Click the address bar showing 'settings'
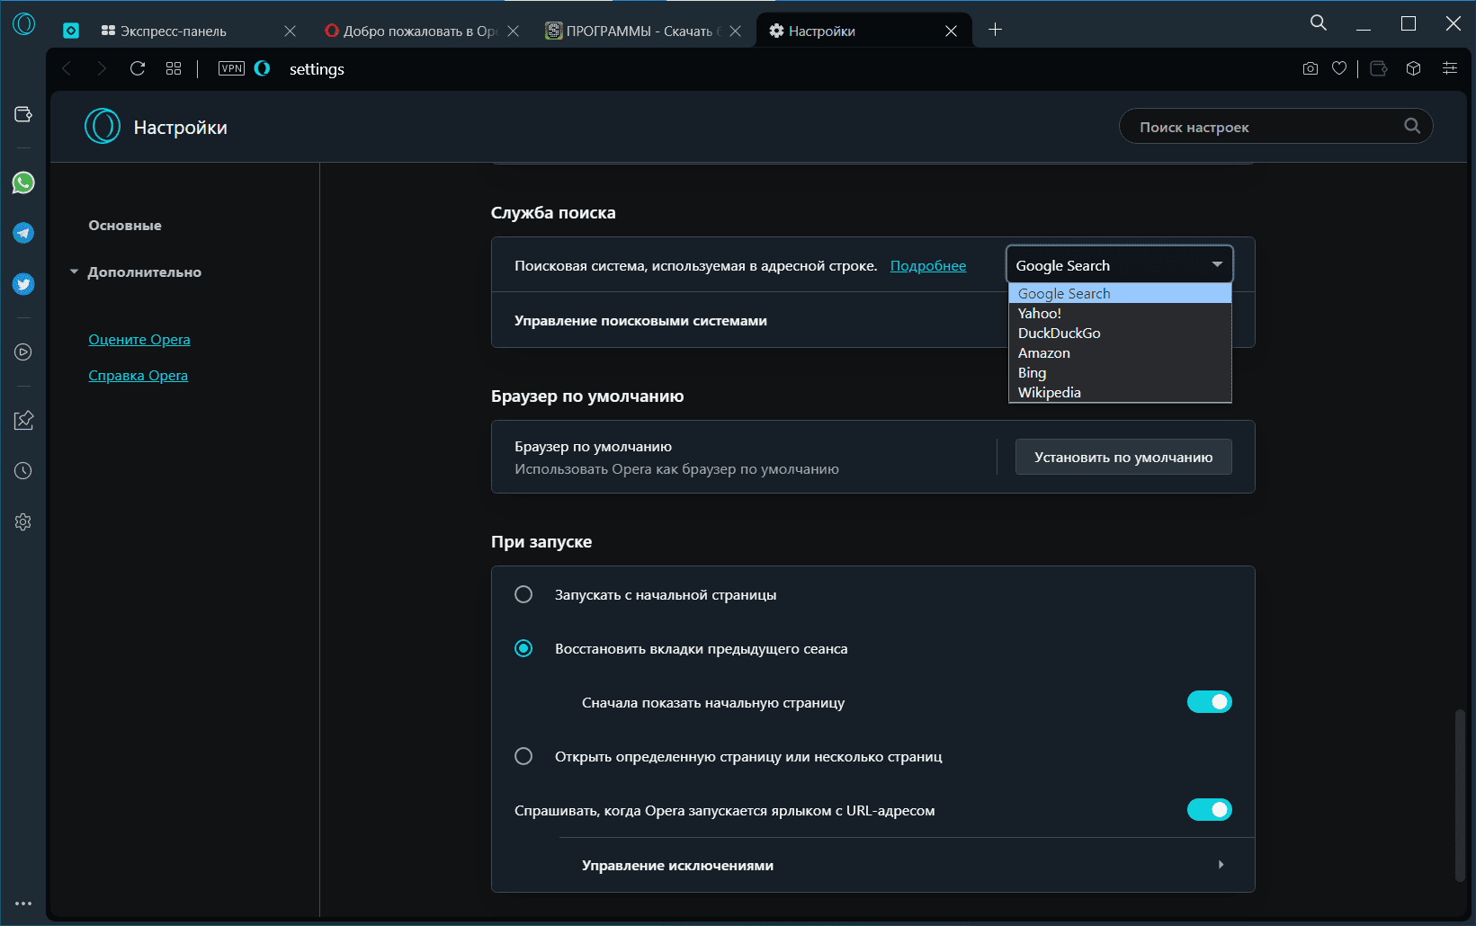The image size is (1476, 926). [317, 69]
